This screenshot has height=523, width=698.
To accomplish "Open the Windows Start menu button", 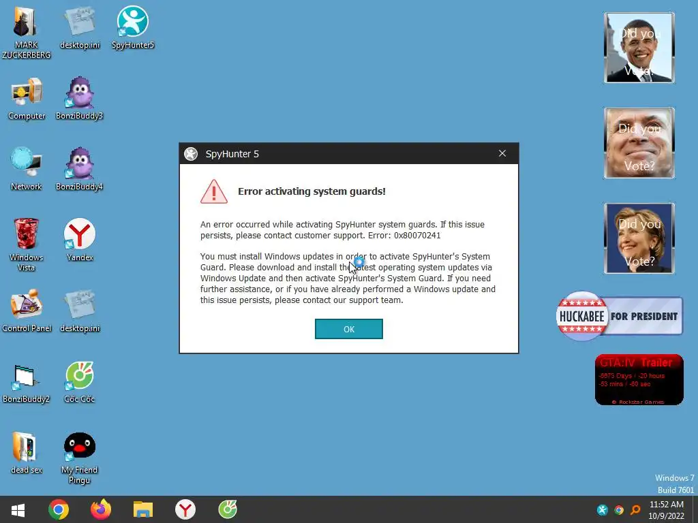I will pyautogui.click(x=18, y=510).
